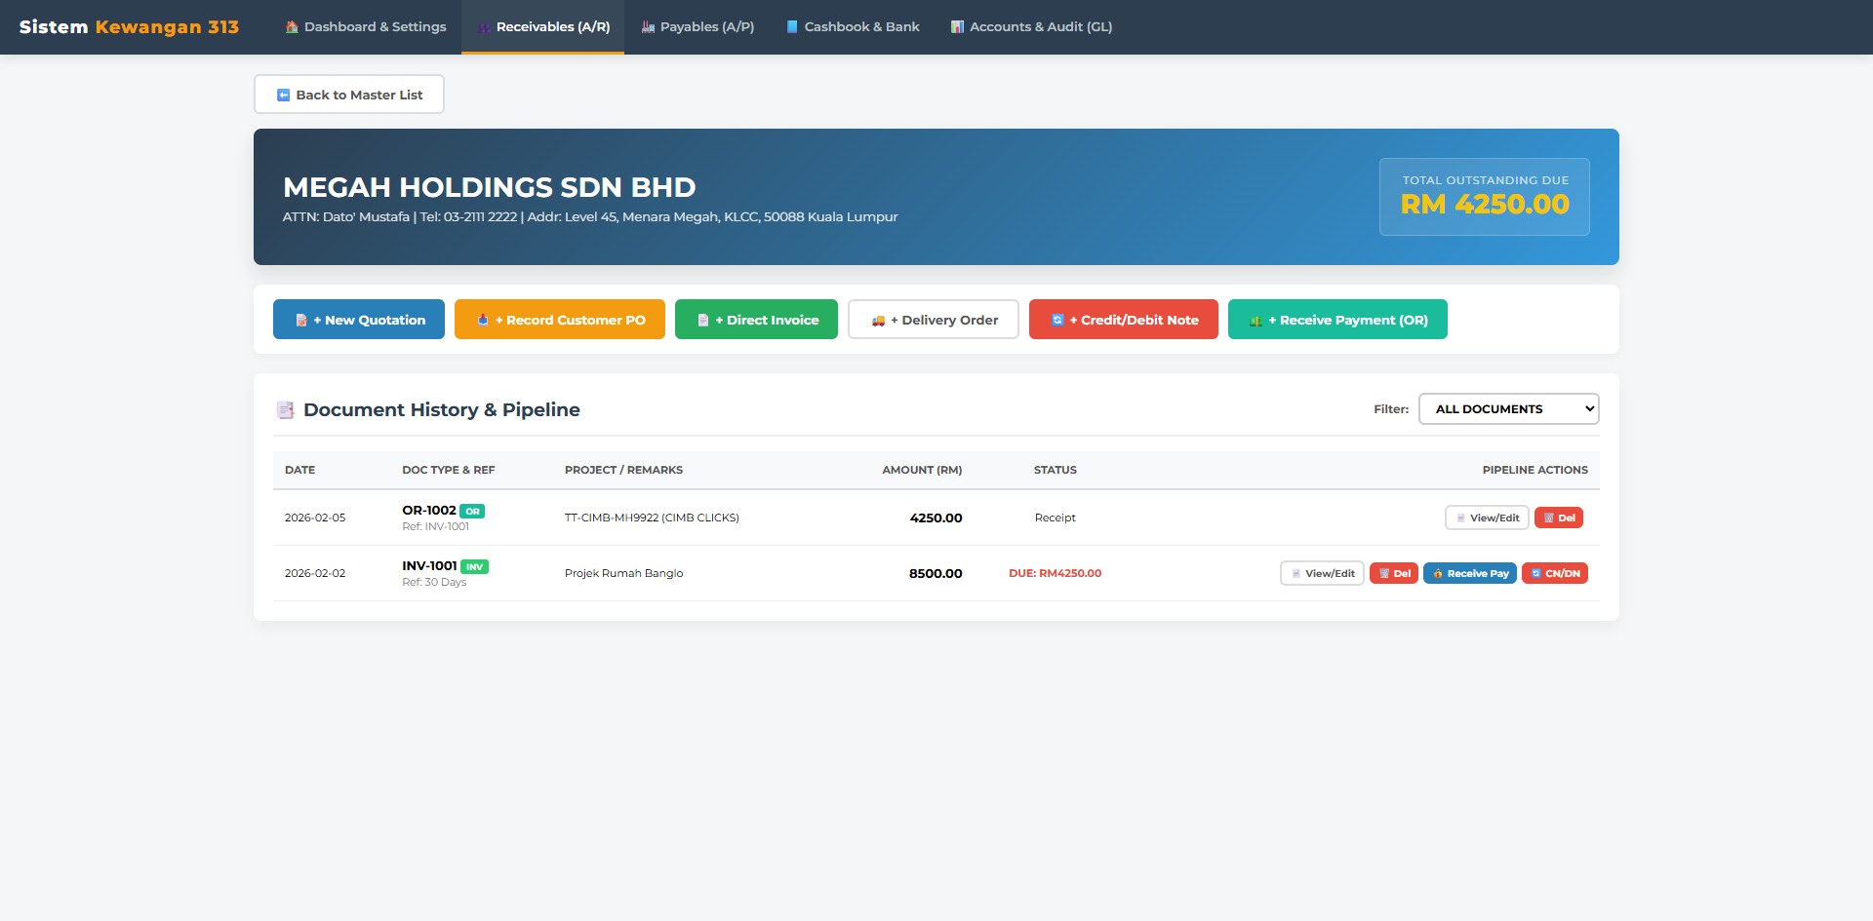Image resolution: width=1873 pixels, height=921 pixels.
Task: Click Receive Payment (OR) button
Action: (x=1337, y=320)
